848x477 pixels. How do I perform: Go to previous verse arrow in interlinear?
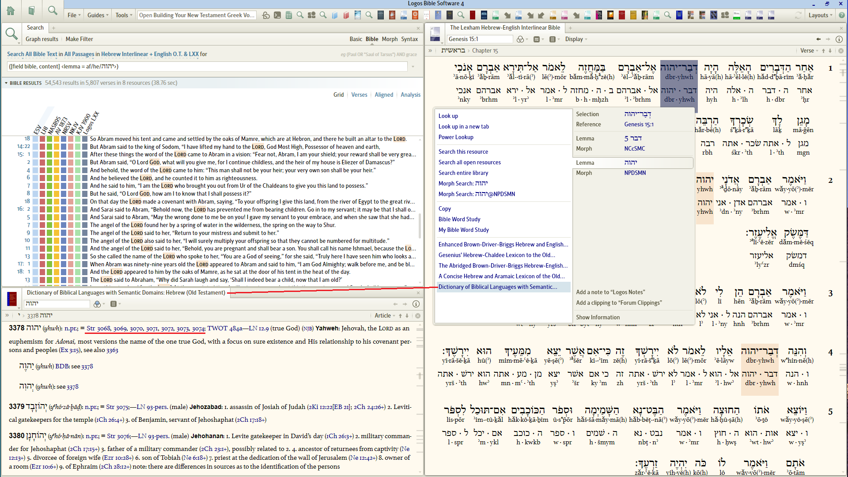click(823, 51)
